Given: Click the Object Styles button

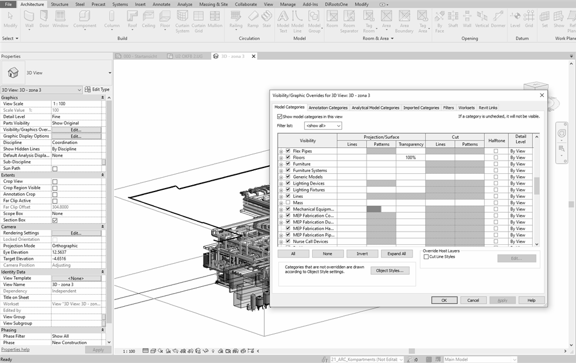Looking at the screenshot, I should 390,271.
